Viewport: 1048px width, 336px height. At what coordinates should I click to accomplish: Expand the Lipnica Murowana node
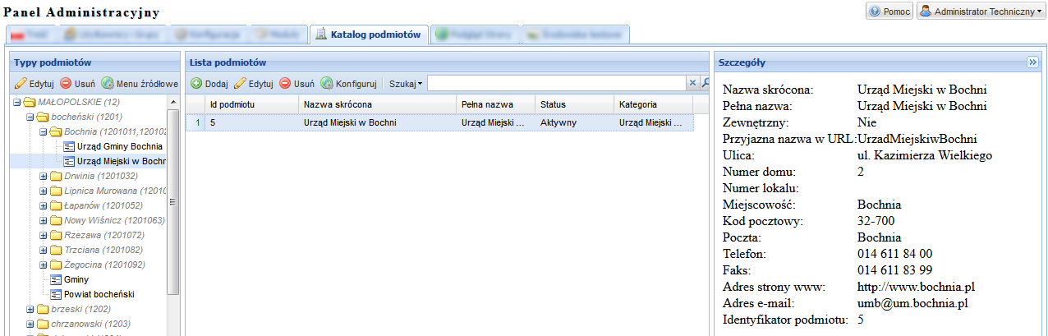pos(44,191)
